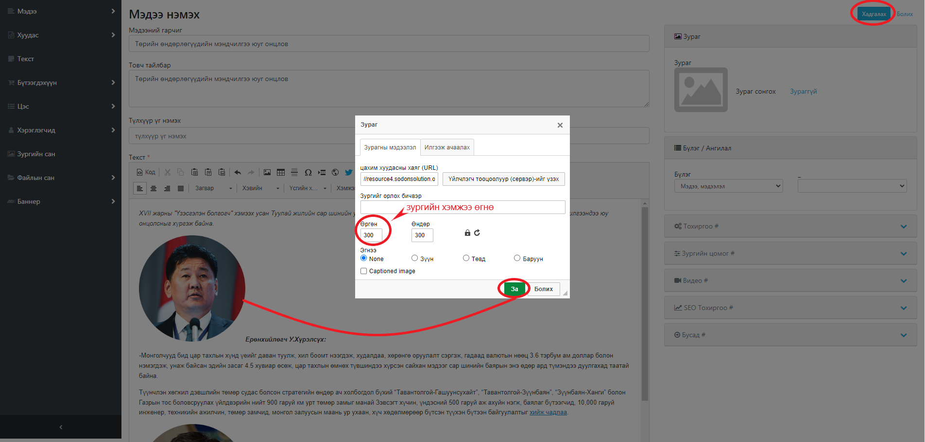Viewport: 925px width, 442px height.
Task: Click the Өндөр height input field
Action: coord(422,235)
